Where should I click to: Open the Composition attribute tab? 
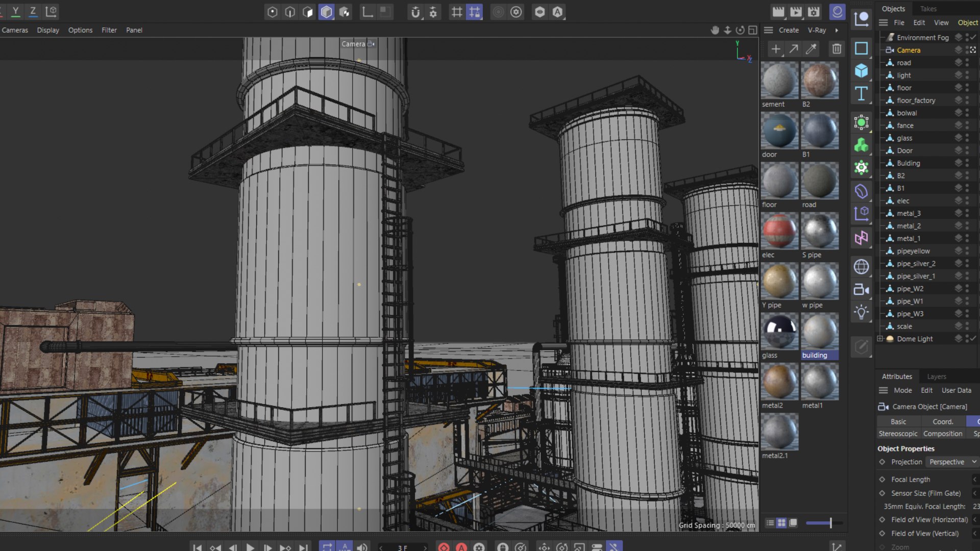(943, 434)
